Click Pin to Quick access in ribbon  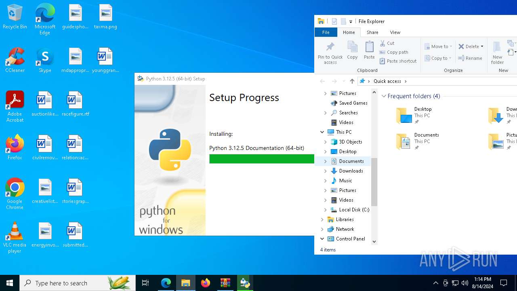click(330, 53)
